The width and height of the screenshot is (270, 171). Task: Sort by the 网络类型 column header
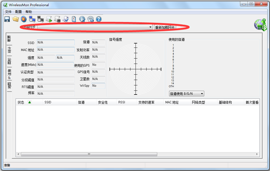(x=204, y=102)
